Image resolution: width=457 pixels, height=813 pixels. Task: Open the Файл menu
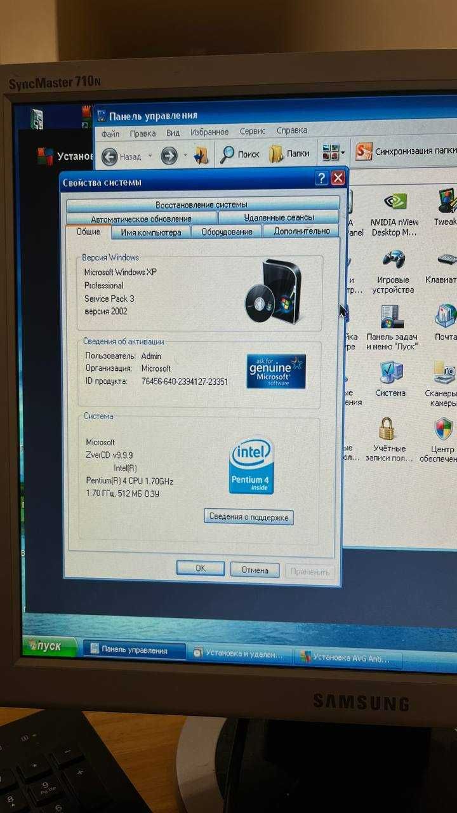110,134
